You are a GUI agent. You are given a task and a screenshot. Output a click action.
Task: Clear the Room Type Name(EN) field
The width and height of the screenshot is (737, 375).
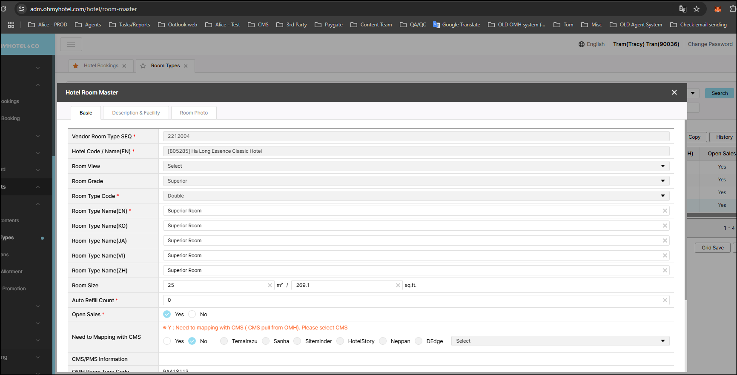tap(665, 211)
